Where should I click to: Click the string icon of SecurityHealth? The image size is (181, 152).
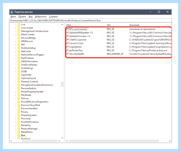(68, 54)
